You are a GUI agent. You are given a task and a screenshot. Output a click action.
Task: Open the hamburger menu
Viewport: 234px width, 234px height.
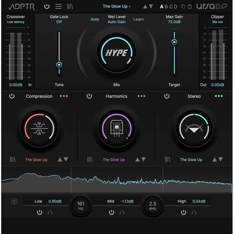pos(58,6)
